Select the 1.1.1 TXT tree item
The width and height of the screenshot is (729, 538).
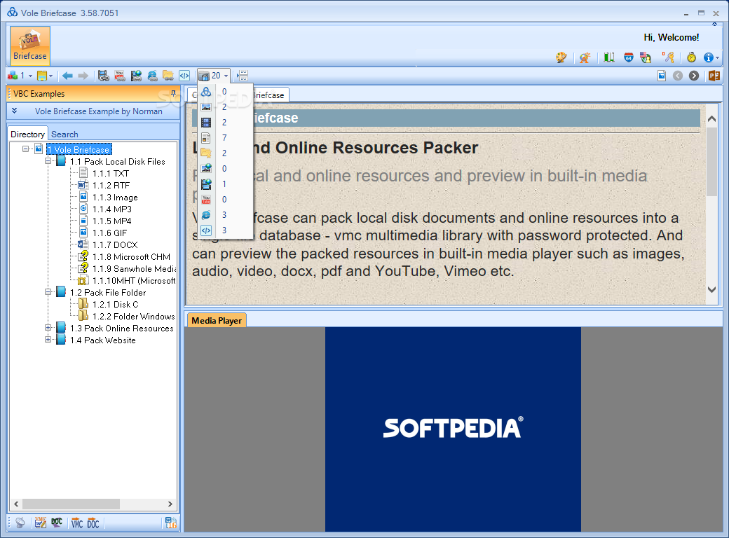coord(111,173)
